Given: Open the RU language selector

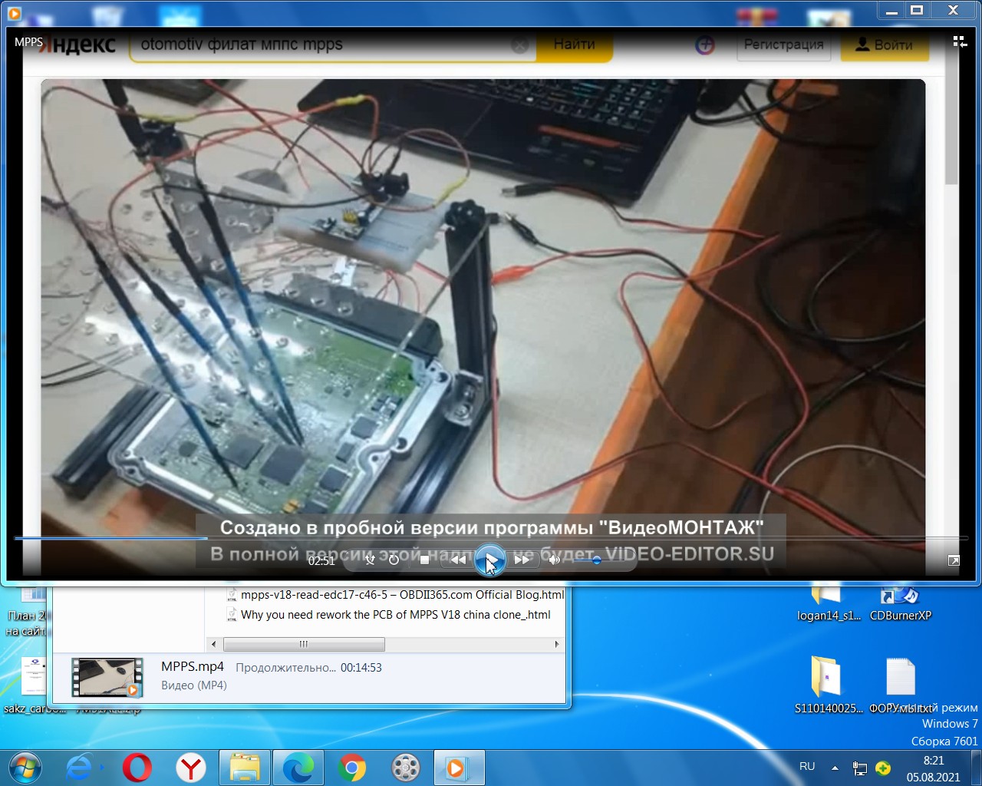Looking at the screenshot, I should coord(807,767).
